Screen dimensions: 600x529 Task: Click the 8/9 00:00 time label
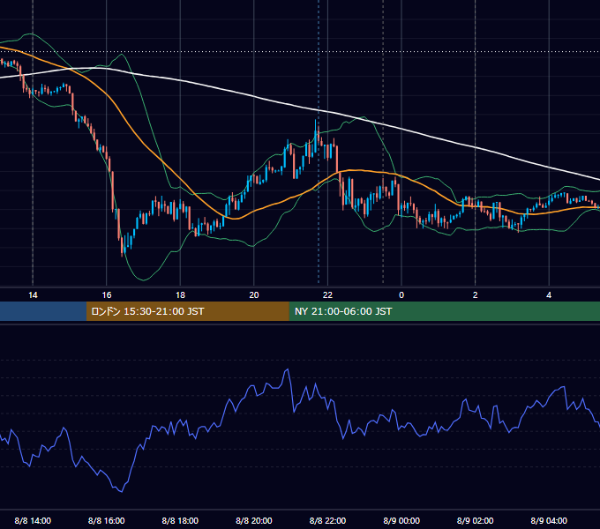[401, 520]
